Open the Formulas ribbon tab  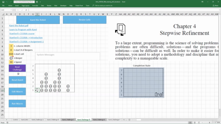[x=35, y=6]
